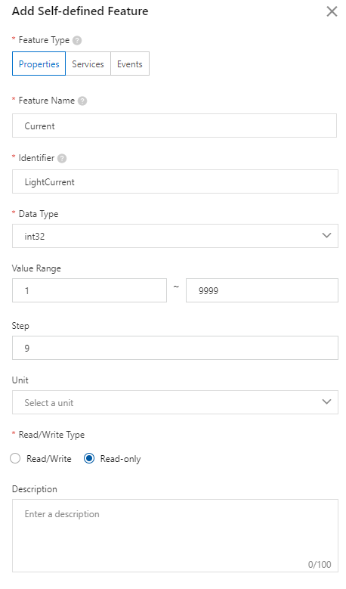Select the Read-only radio option
This screenshot has height=589, width=346.
89,458
